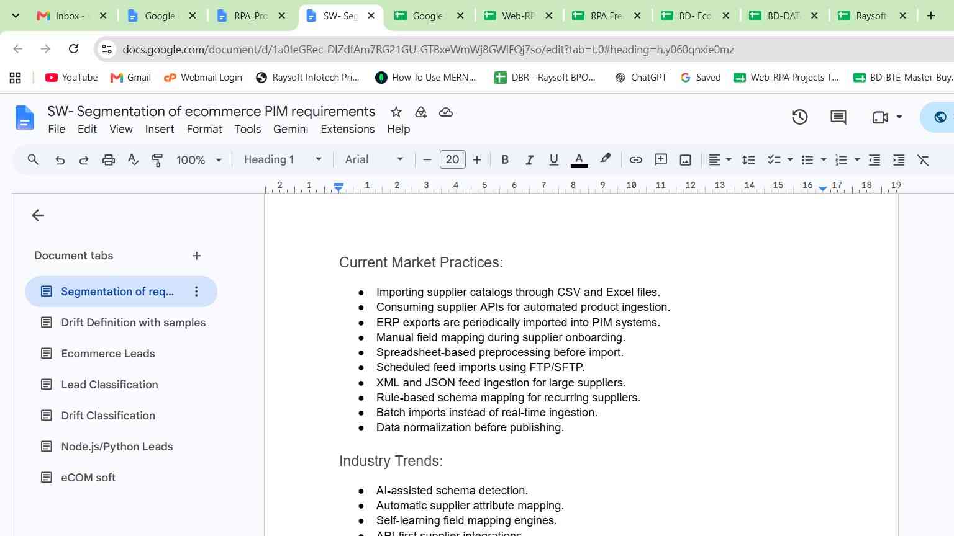
Task: Click the print icon in toolbar
Action: pyautogui.click(x=109, y=160)
